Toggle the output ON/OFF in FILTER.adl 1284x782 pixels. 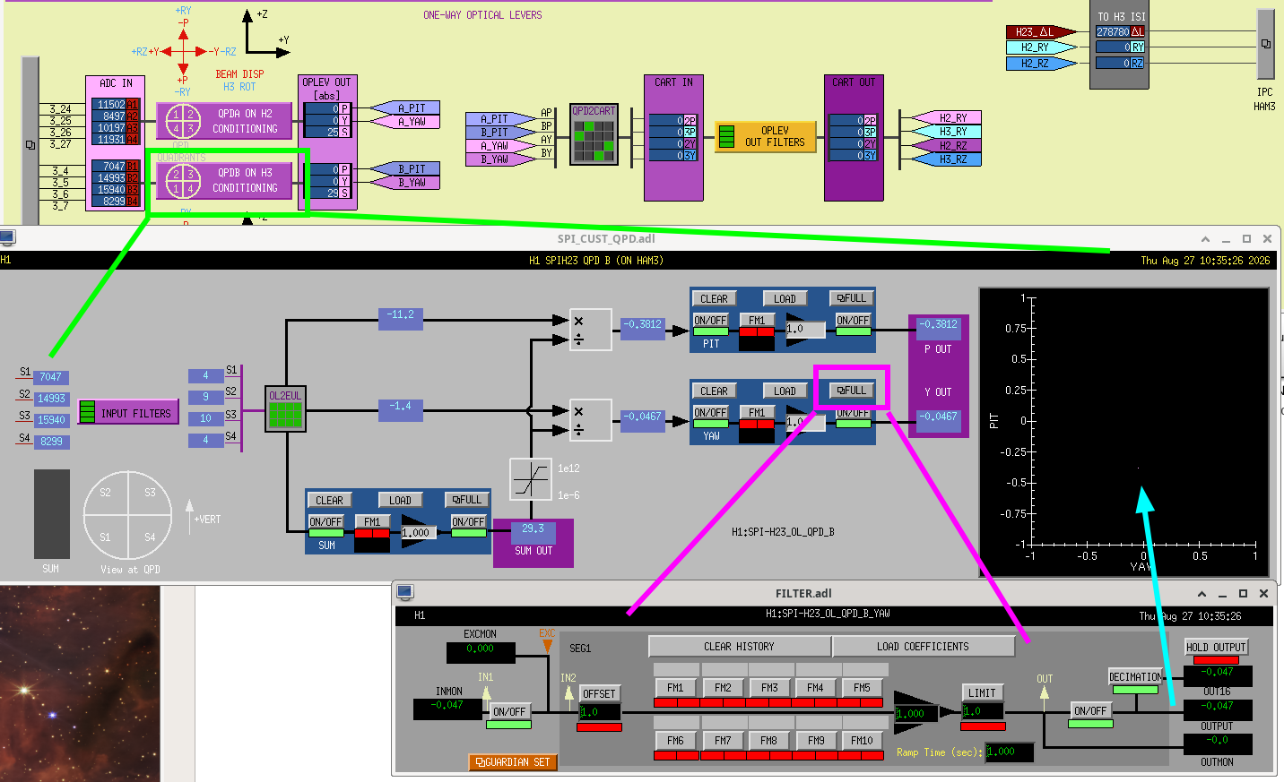[x=1090, y=710]
